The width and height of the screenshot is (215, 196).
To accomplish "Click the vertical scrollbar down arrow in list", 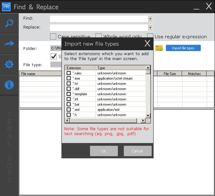I will coord(148,116).
